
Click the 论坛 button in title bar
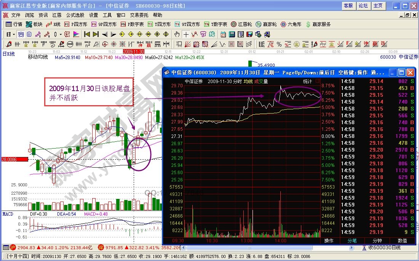363,6
